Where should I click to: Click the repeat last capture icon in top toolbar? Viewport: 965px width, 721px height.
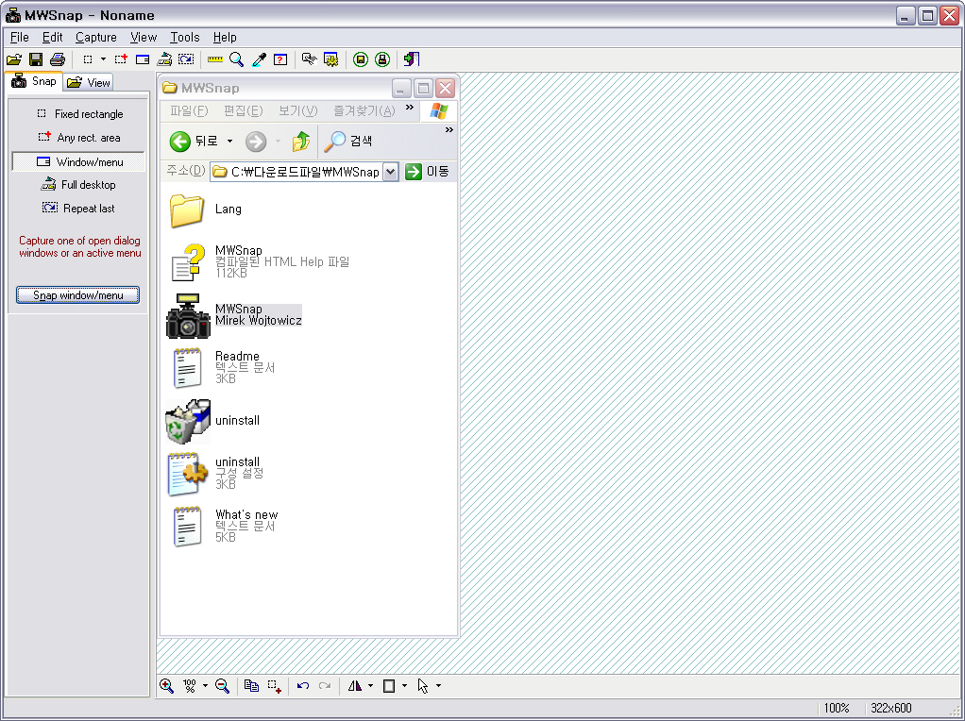(186, 59)
